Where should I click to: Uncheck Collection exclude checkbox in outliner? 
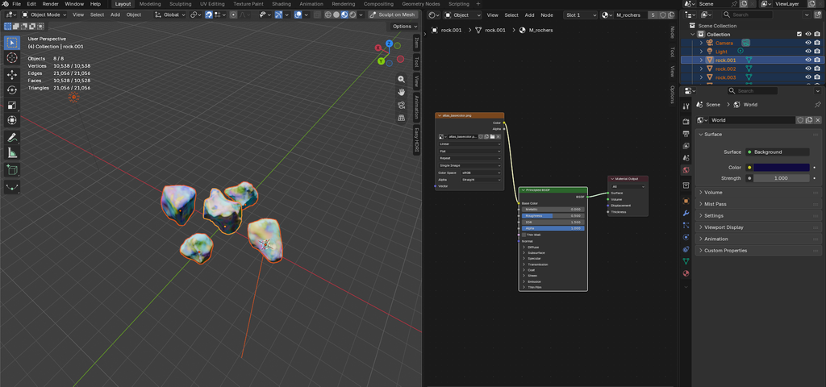[x=799, y=34]
